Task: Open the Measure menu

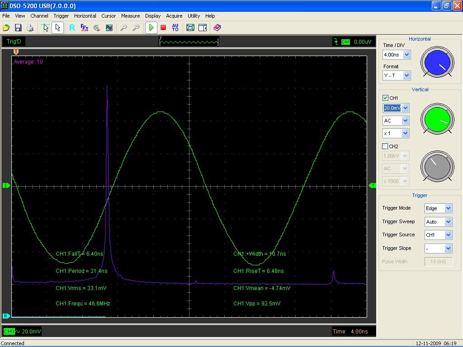Action: pyautogui.click(x=130, y=16)
